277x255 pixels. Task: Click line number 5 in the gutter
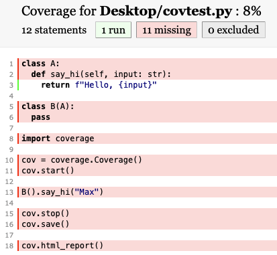point(11,106)
